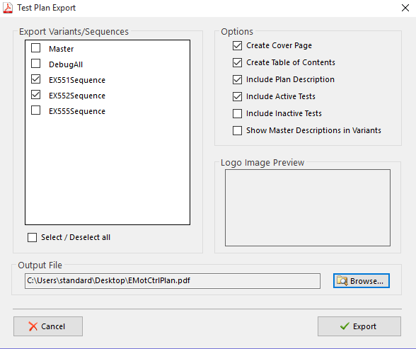
Task: Deselect the EX552Sequence item
Action: coord(36,95)
